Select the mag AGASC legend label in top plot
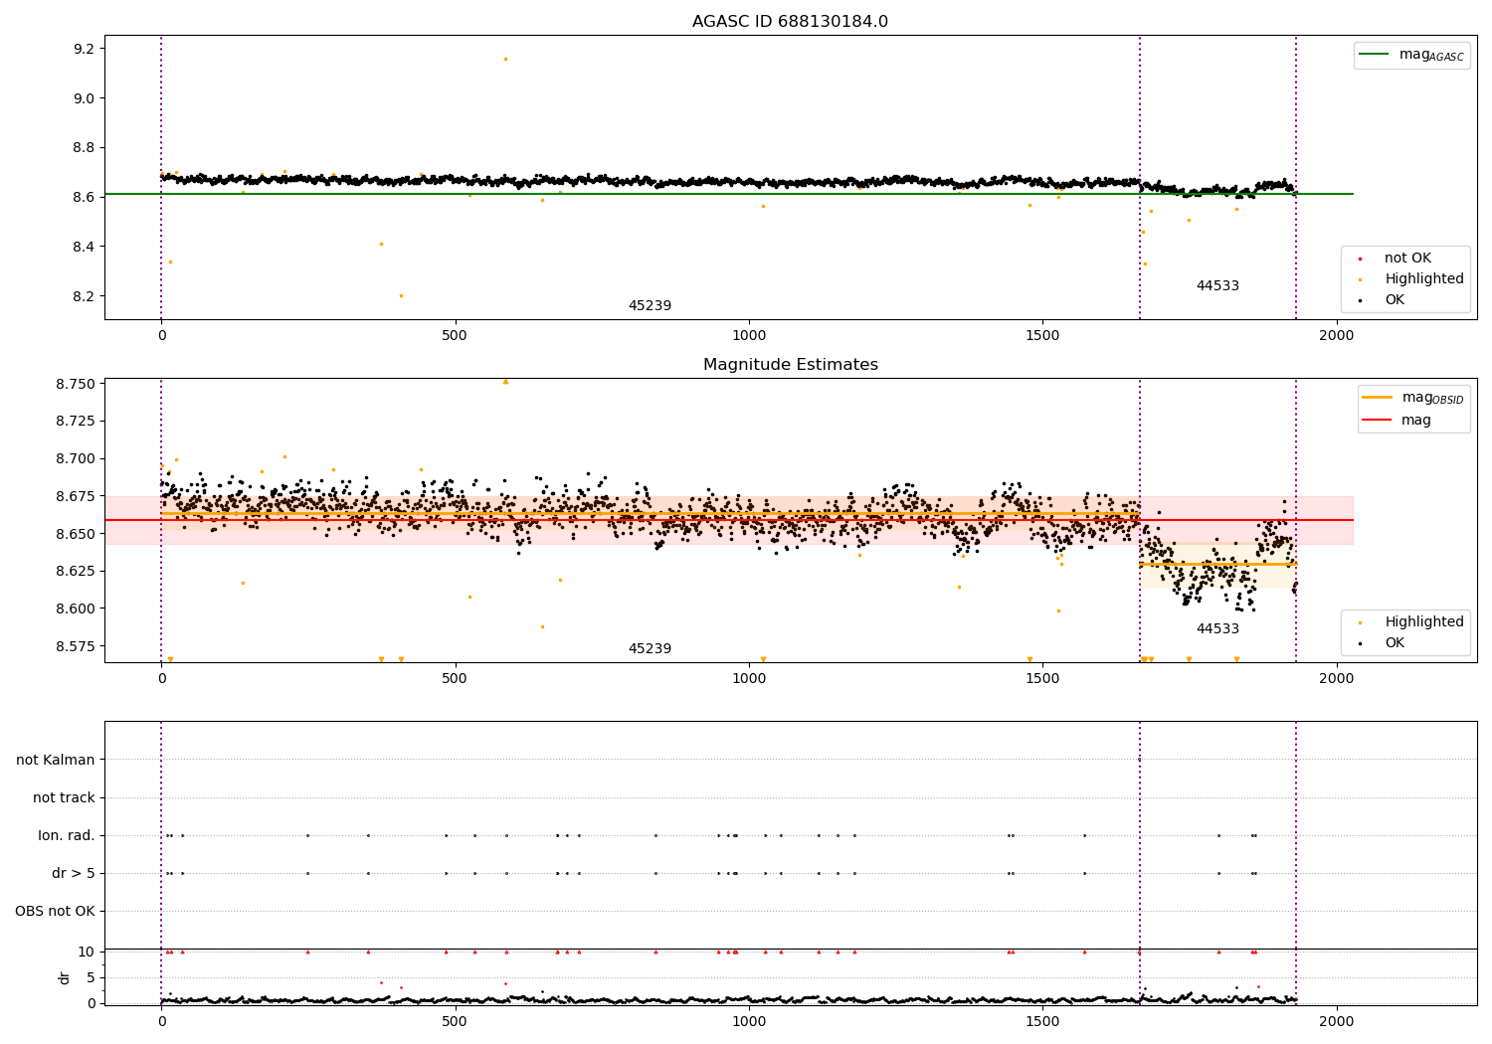 coord(1431,55)
